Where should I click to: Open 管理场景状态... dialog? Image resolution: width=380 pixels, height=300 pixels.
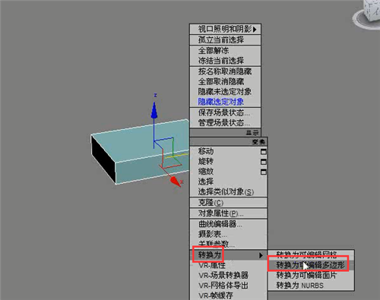[x=225, y=123]
